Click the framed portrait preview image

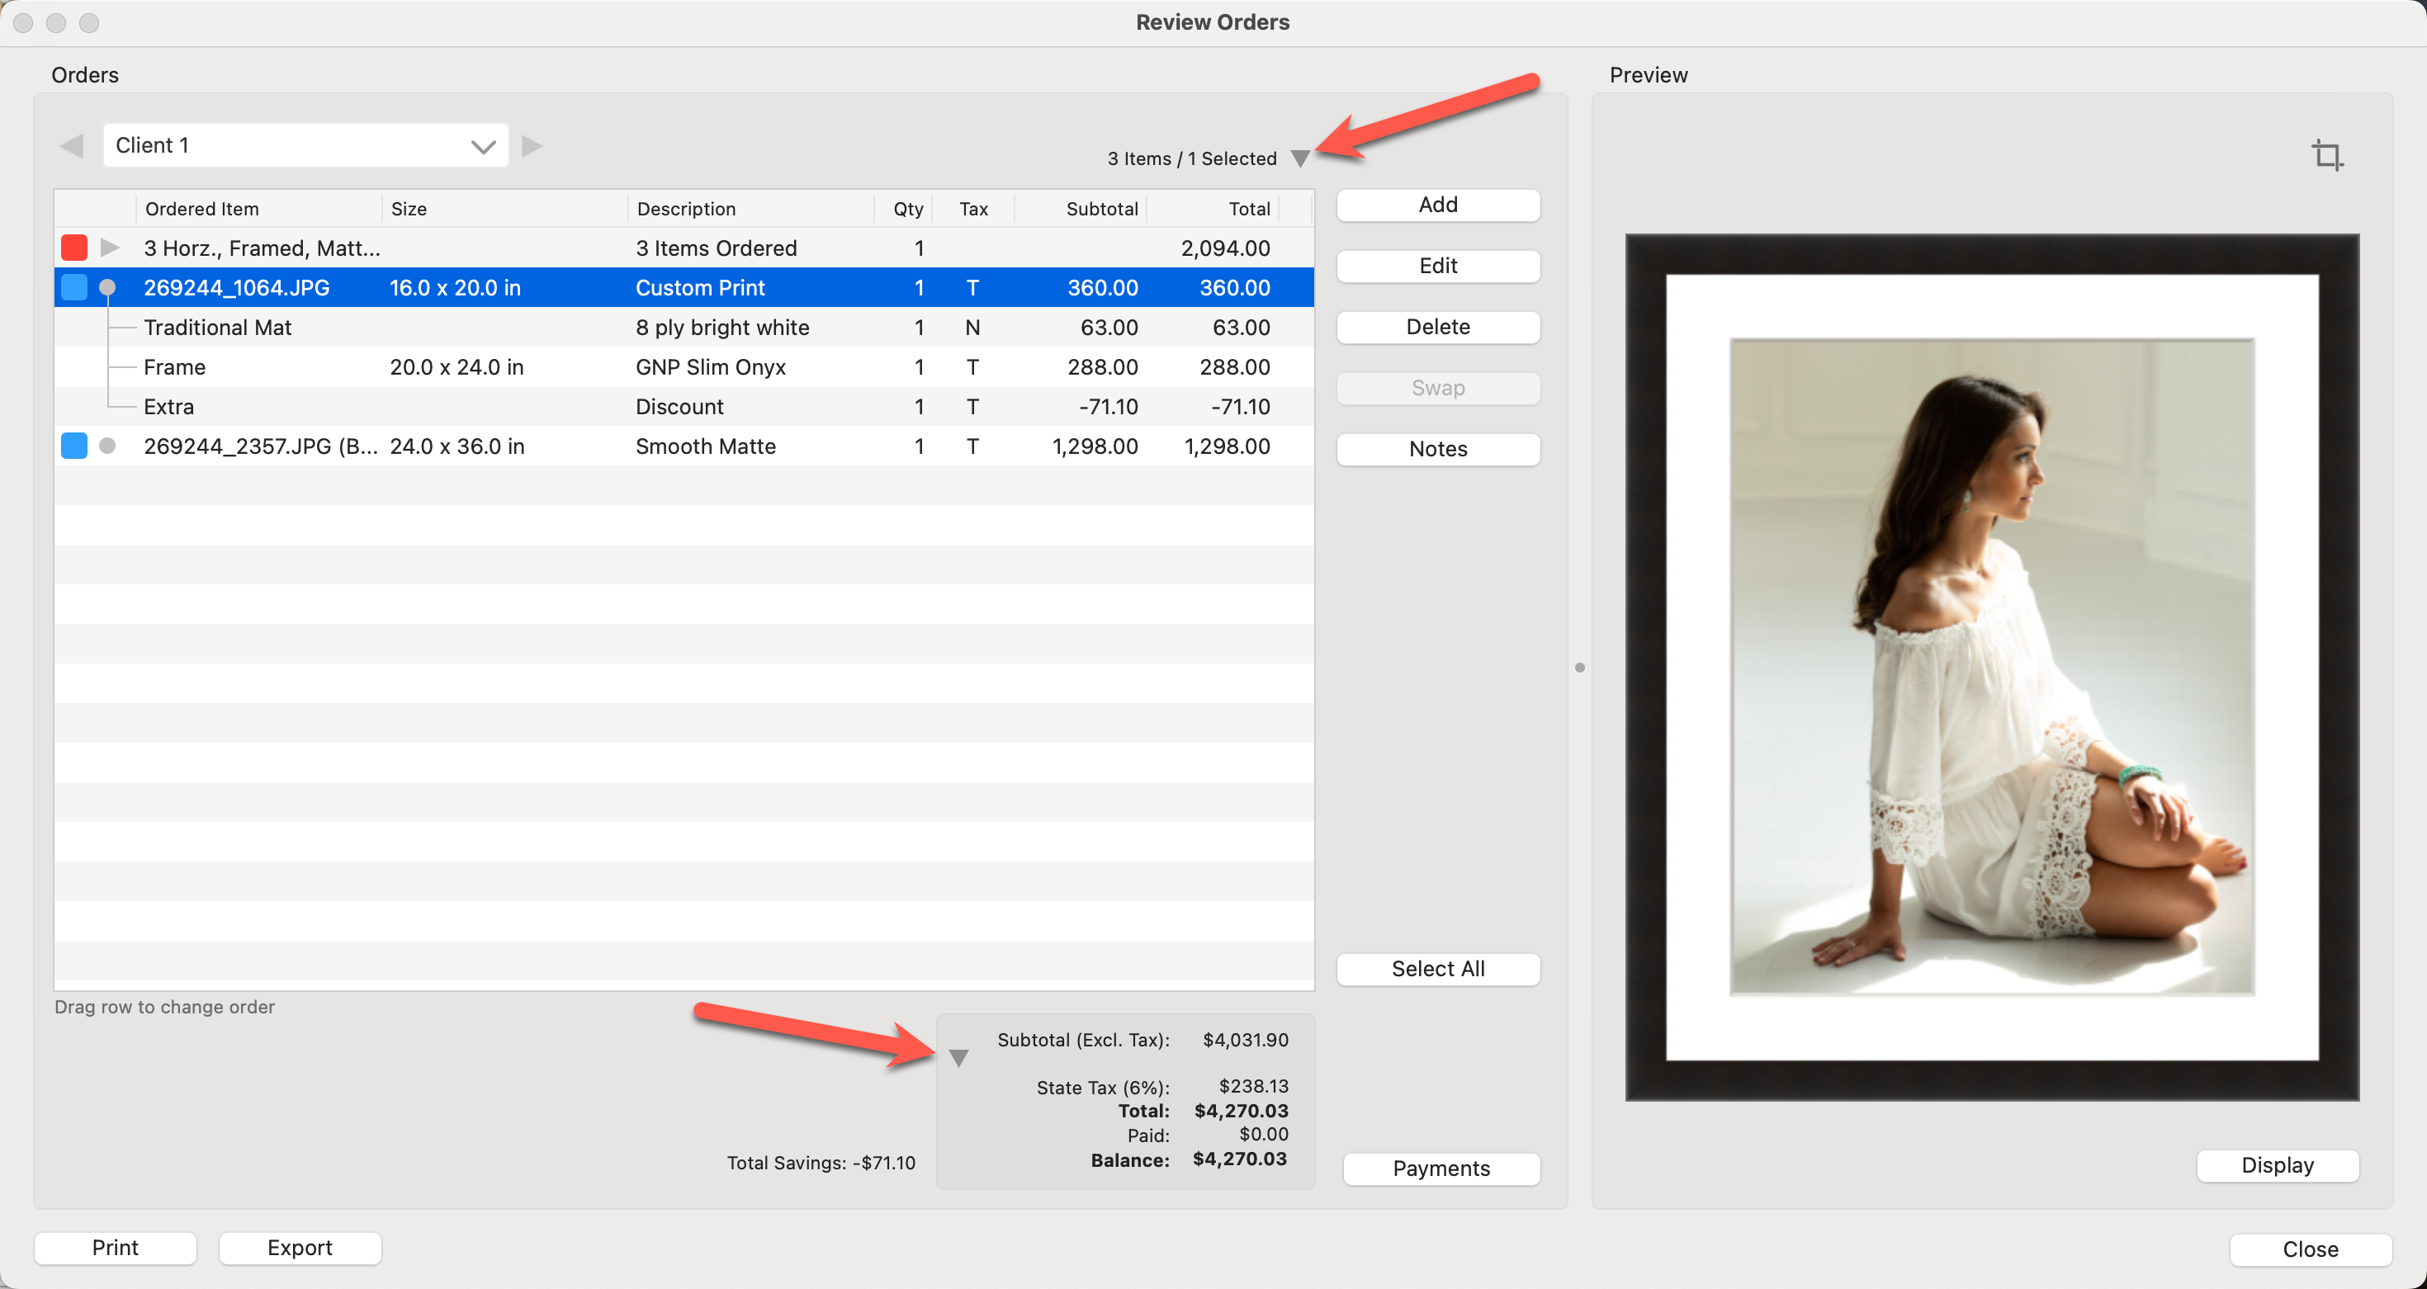coord(1992,667)
